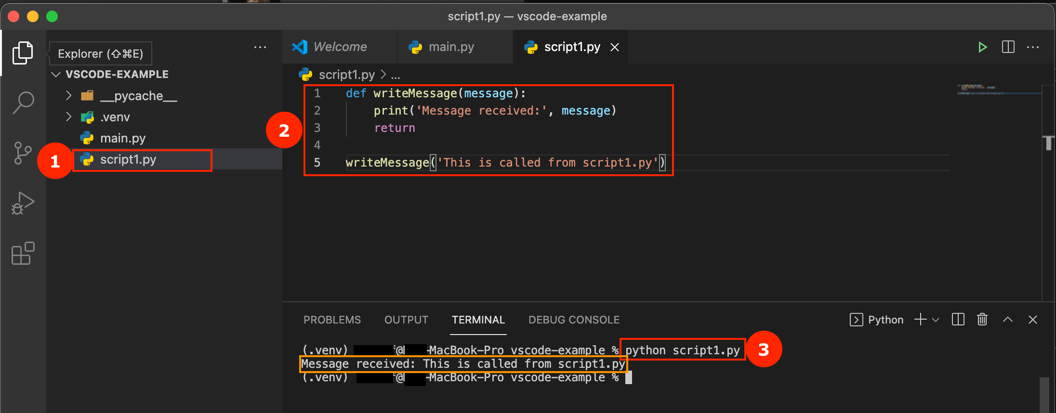Click line number 4 in the gutter
Image resolution: width=1056 pixels, height=413 pixels.
pyautogui.click(x=317, y=145)
